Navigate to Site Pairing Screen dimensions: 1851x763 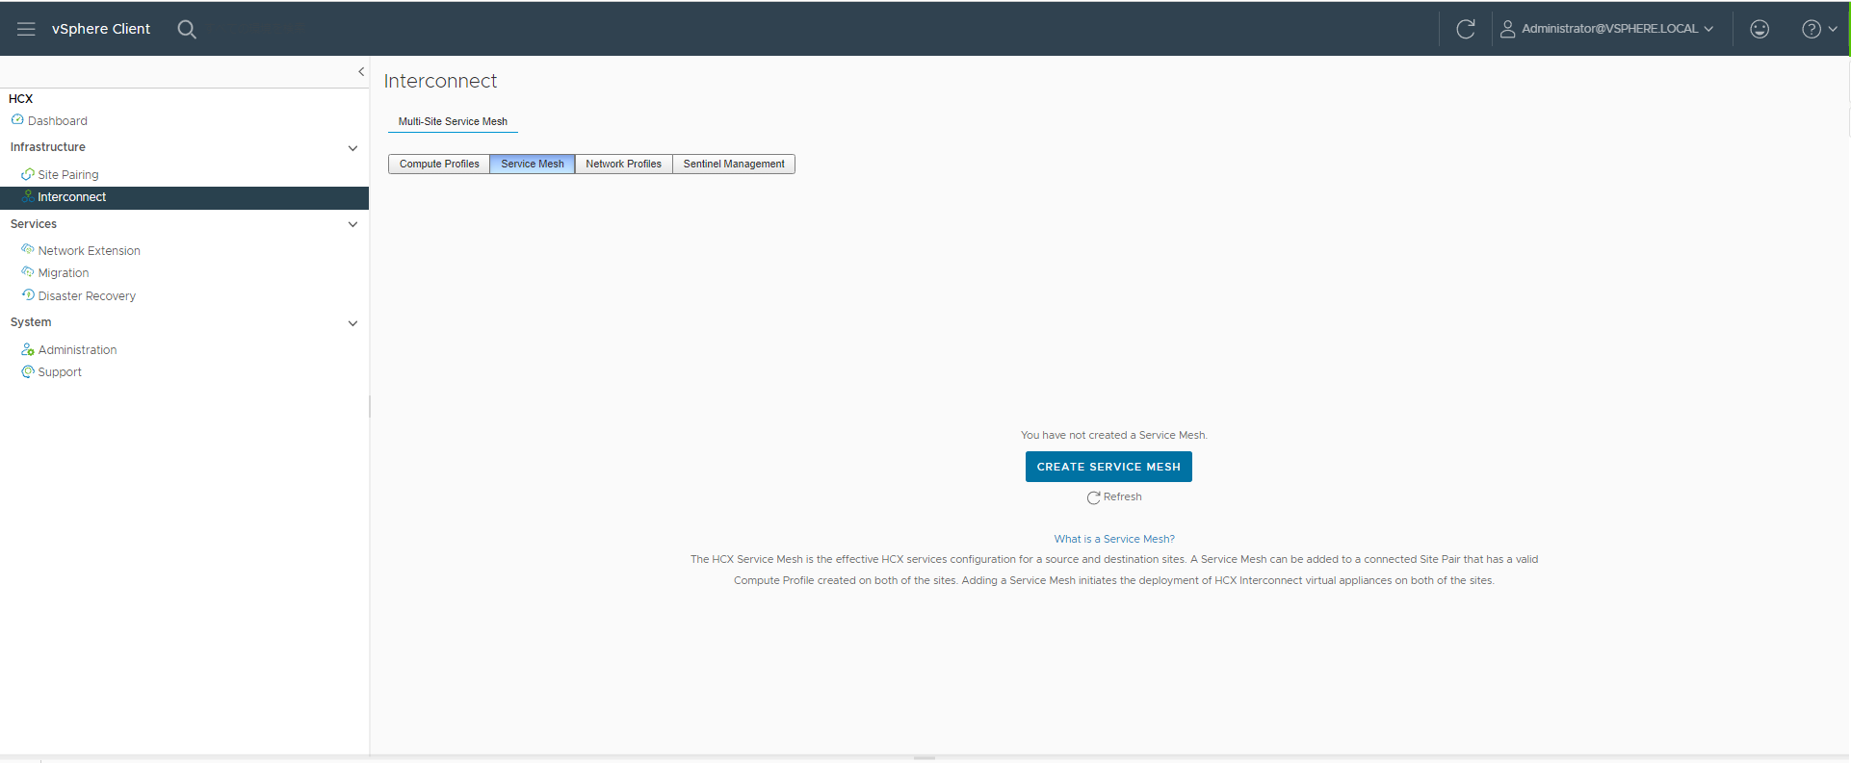click(x=68, y=174)
